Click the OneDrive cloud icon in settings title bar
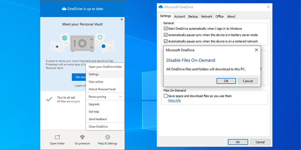The image size is (301, 150). point(161,7)
